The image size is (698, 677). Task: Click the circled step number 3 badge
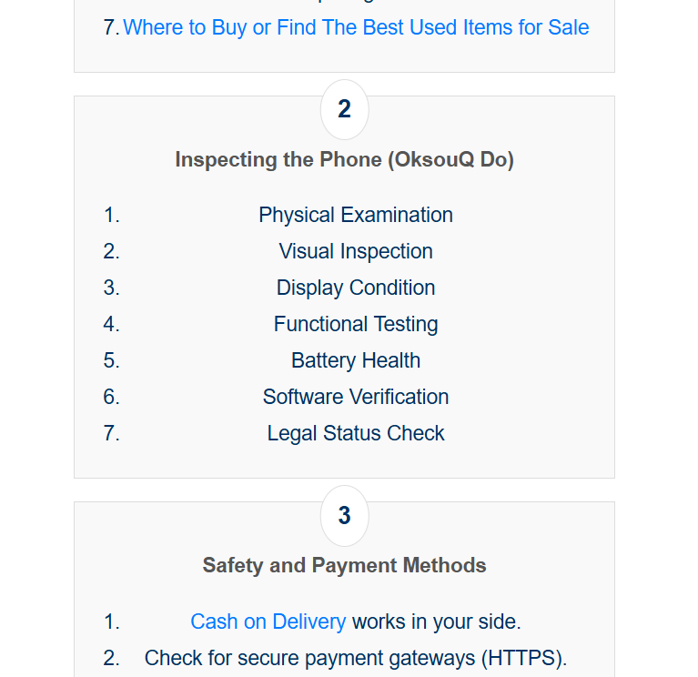point(344,515)
